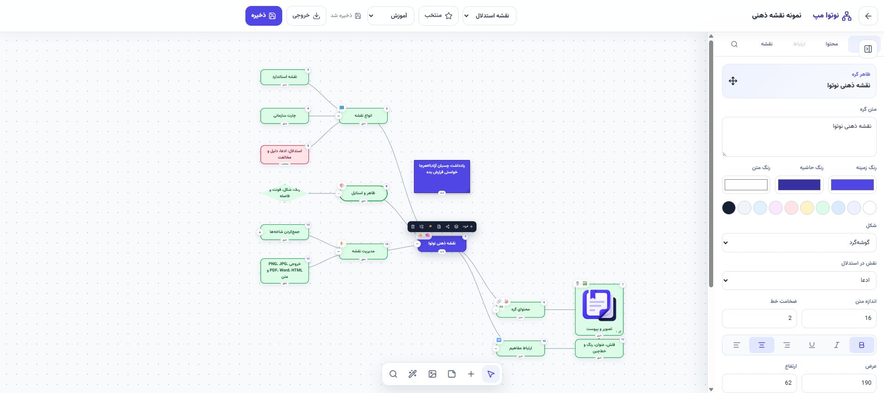Image resolution: width=884 pixels, height=393 pixels.
Task: Collapse the ارتباط مفاهیم node children
Action: 496,348
